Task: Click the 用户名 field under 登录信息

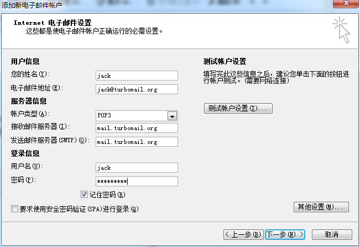Action: point(137,168)
